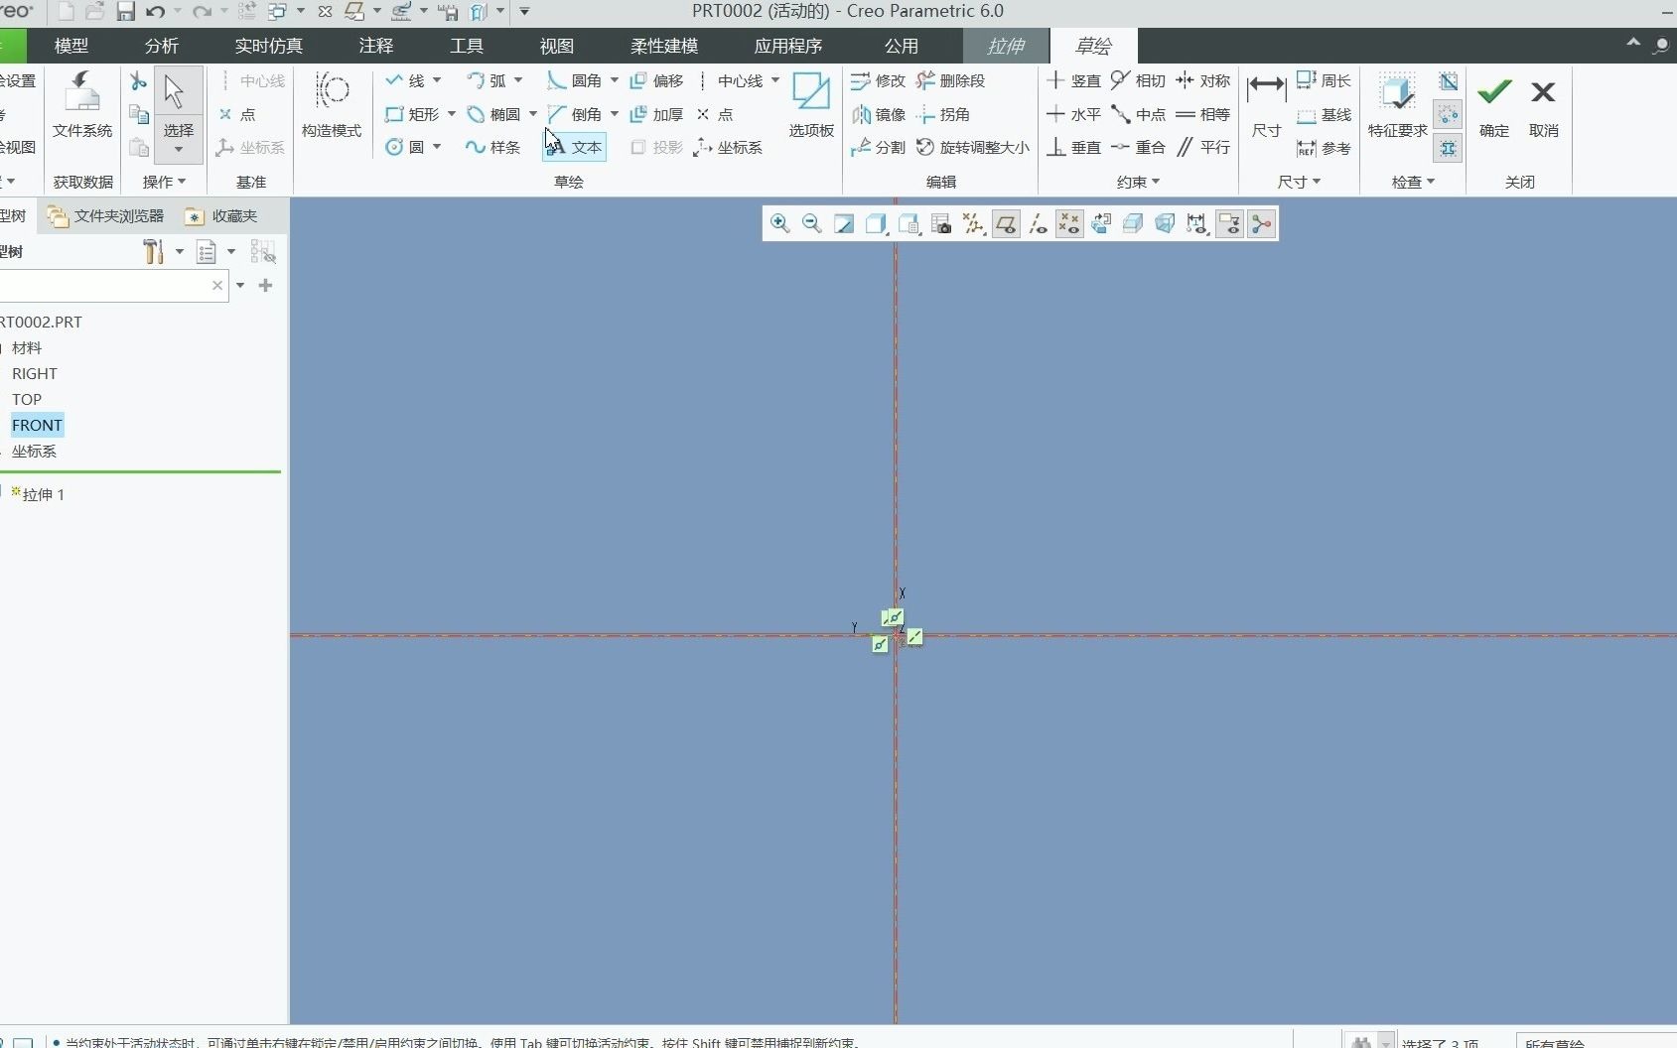Click Feature Requirements (特征要求)
This screenshot has height=1048, width=1677.
(x=1397, y=104)
